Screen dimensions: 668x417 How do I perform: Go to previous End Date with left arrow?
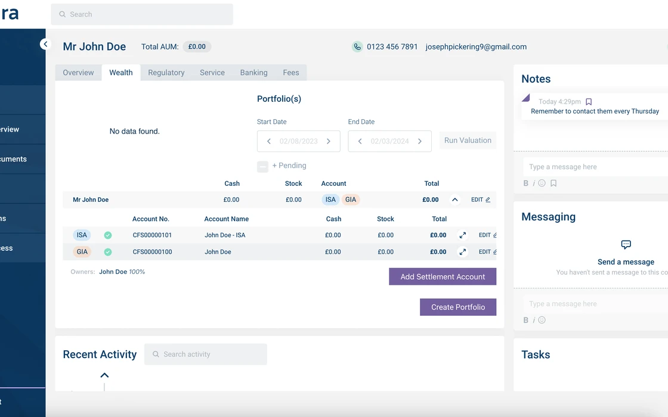(x=360, y=141)
